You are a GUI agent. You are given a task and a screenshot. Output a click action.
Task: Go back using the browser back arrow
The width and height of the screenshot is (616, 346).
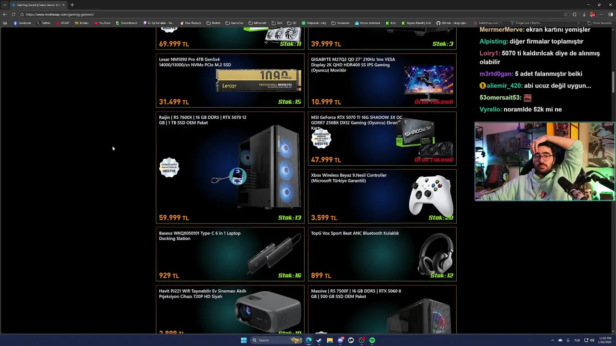click(5, 14)
